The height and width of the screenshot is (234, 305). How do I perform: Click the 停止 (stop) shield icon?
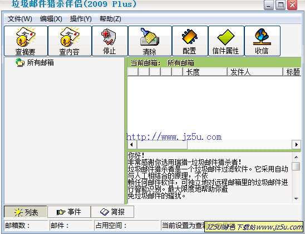[110, 41]
